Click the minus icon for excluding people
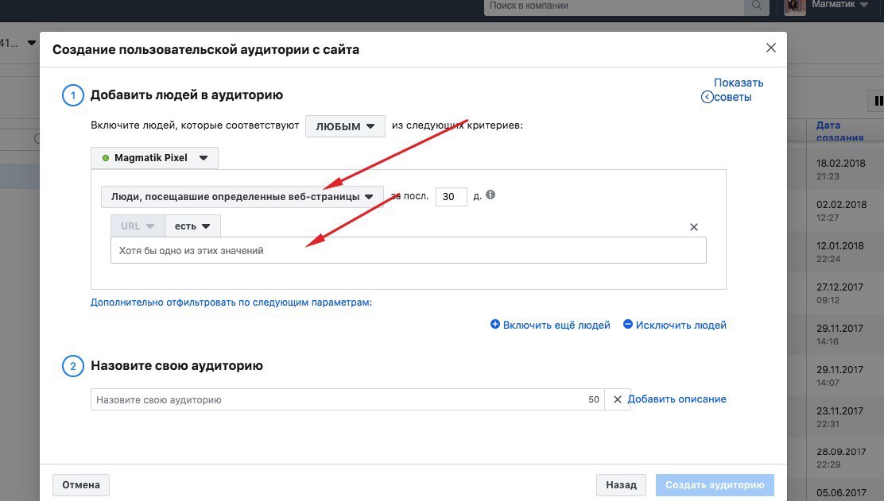Image resolution: width=884 pixels, height=501 pixels. pos(627,324)
